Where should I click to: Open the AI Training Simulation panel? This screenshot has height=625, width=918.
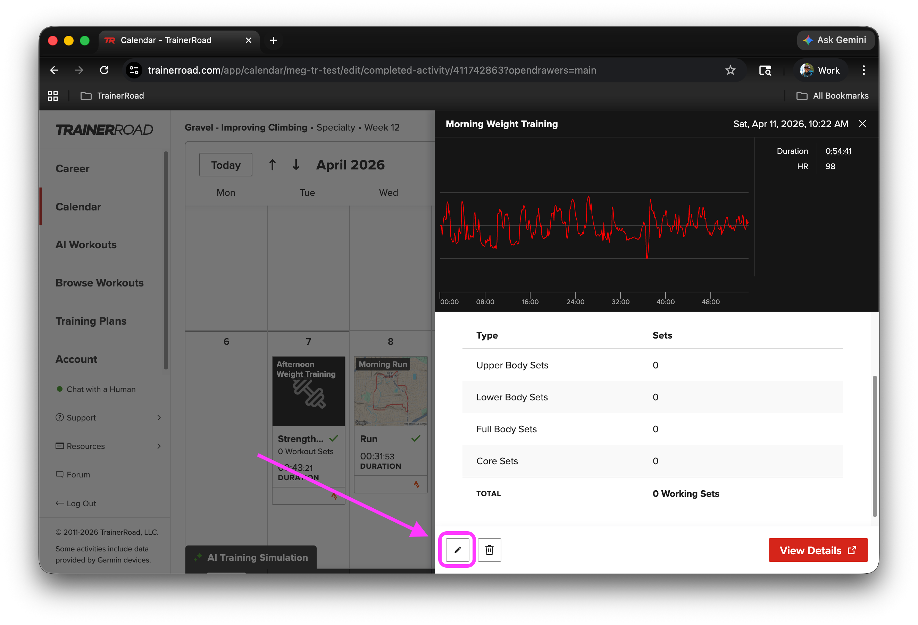(251, 557)
